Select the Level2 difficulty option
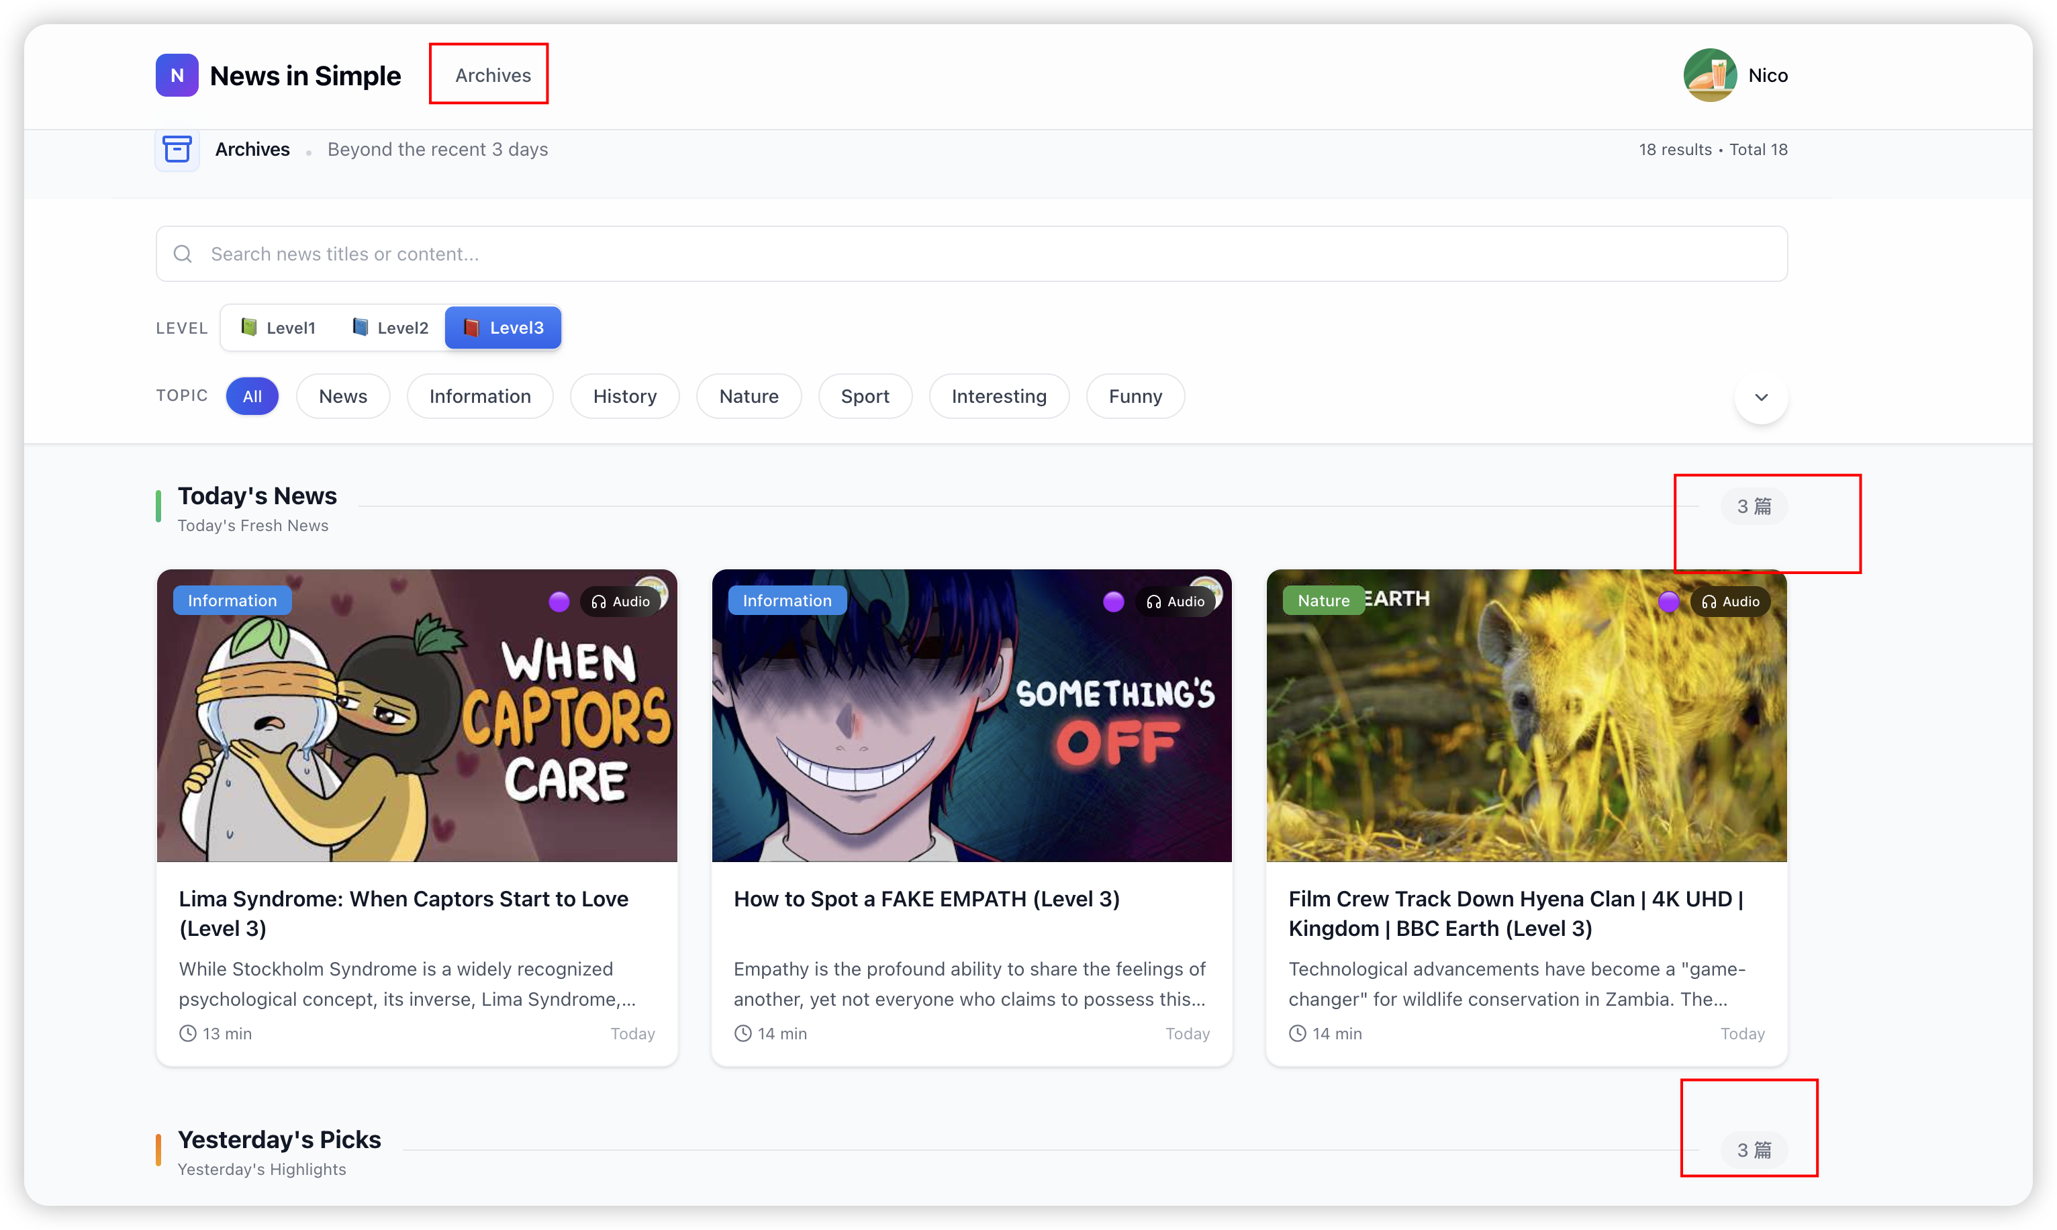The height and width of the screenshot is (1230, 2057). (390, 328)
